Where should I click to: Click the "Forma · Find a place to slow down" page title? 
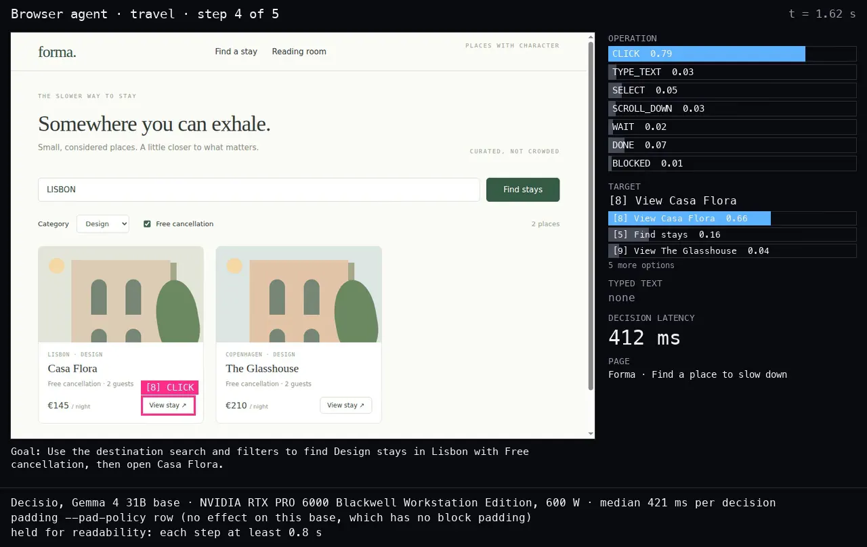tap(698, 374)
